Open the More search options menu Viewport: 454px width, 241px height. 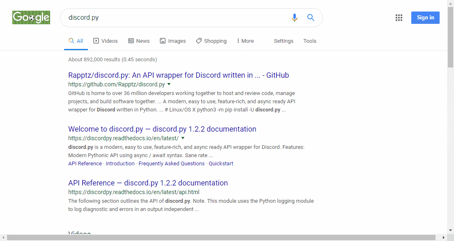[x=245, y=41]
